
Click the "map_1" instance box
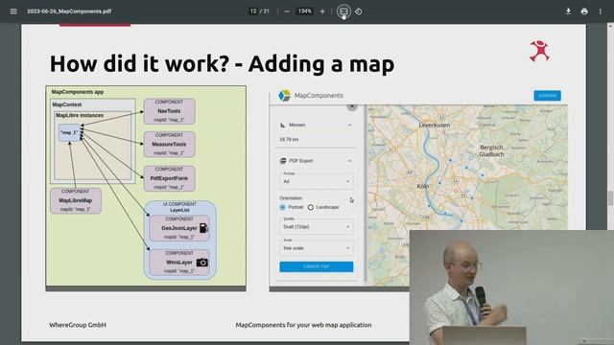tap(69, 133)
